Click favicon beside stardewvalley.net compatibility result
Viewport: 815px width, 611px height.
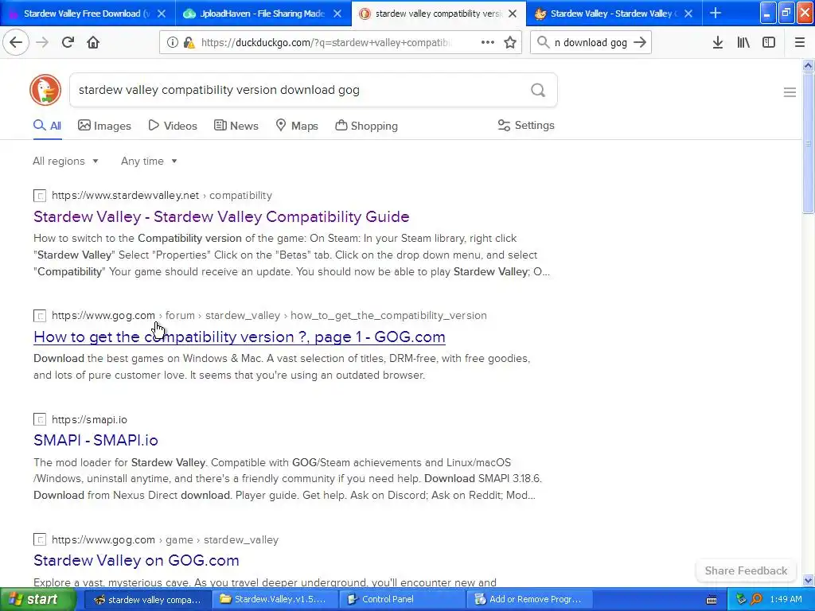40,196
